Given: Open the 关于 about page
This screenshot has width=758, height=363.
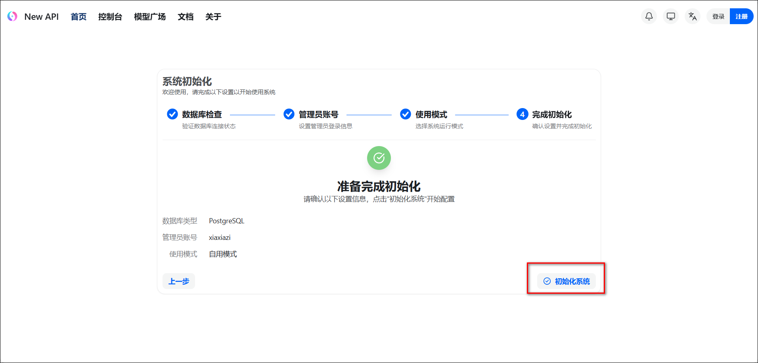Looking at the screenshot, I should [213, 17].
